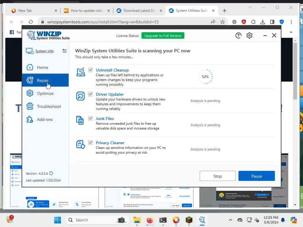Click the Minecraft block taskbar icon

click(x=189, y=220)
